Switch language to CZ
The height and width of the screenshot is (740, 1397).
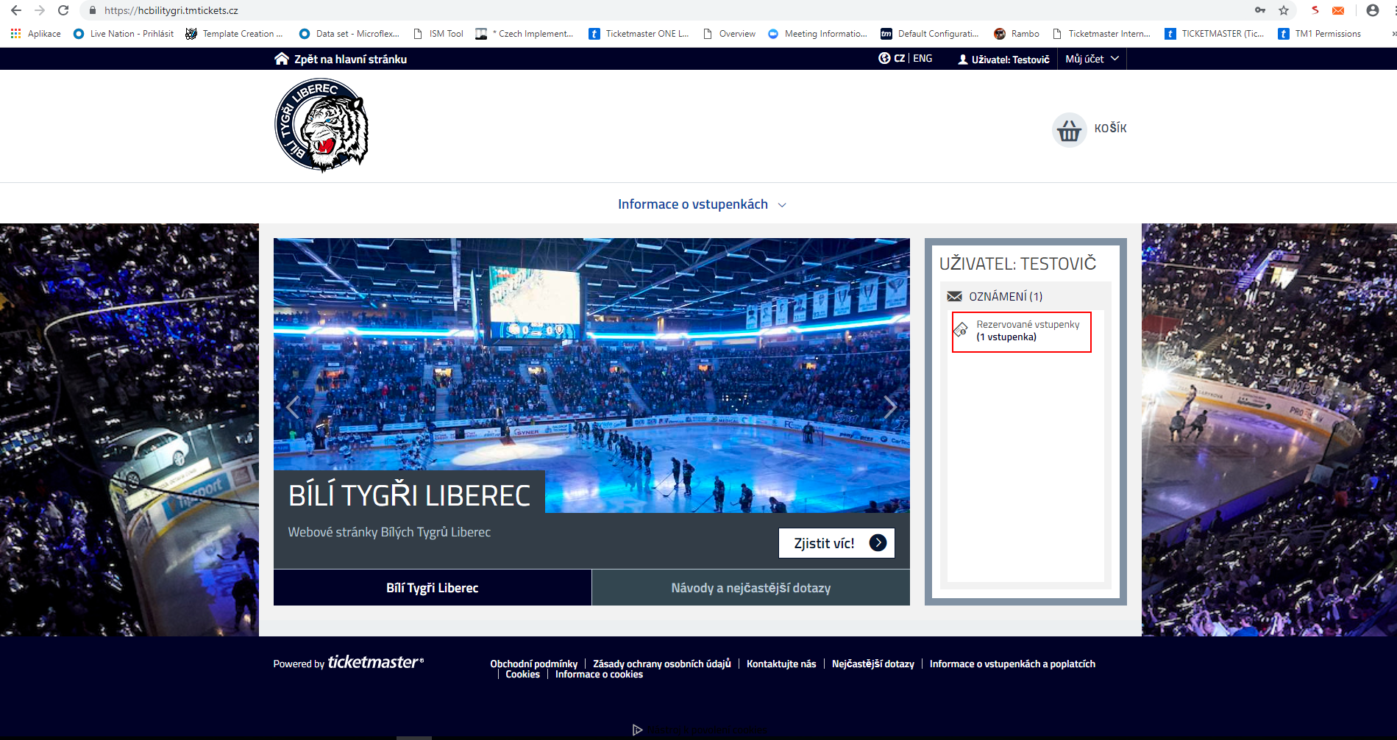tap(899, 59)
